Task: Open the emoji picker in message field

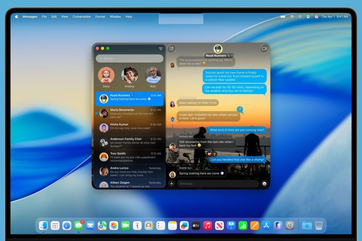Action: tap(264, 183)
